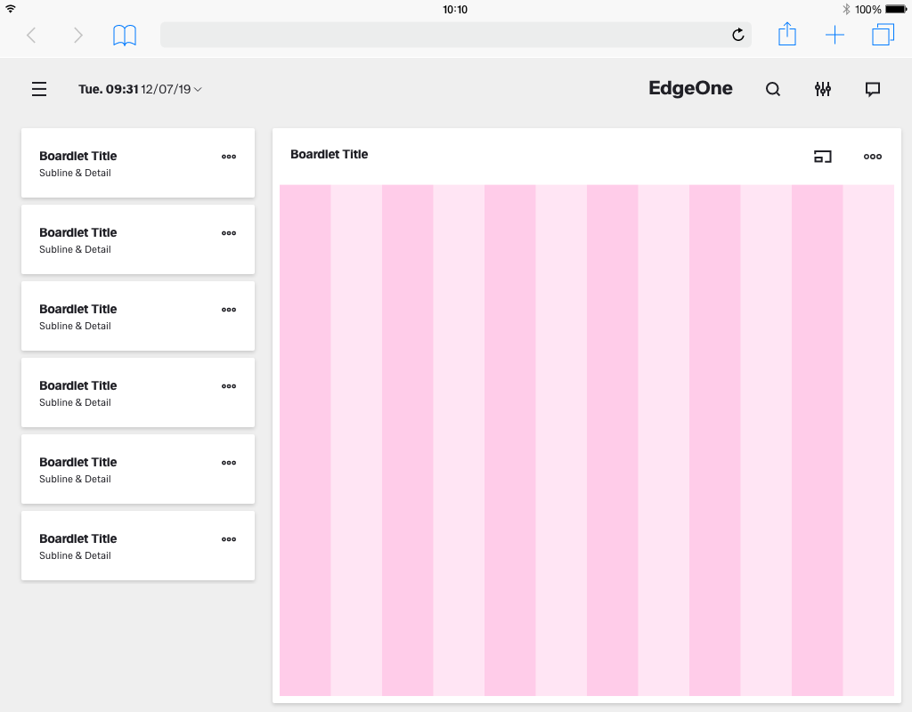Open options for the last sidebar boardlet
The height and width of the screenshot is (712, 912).
point(229,539)
